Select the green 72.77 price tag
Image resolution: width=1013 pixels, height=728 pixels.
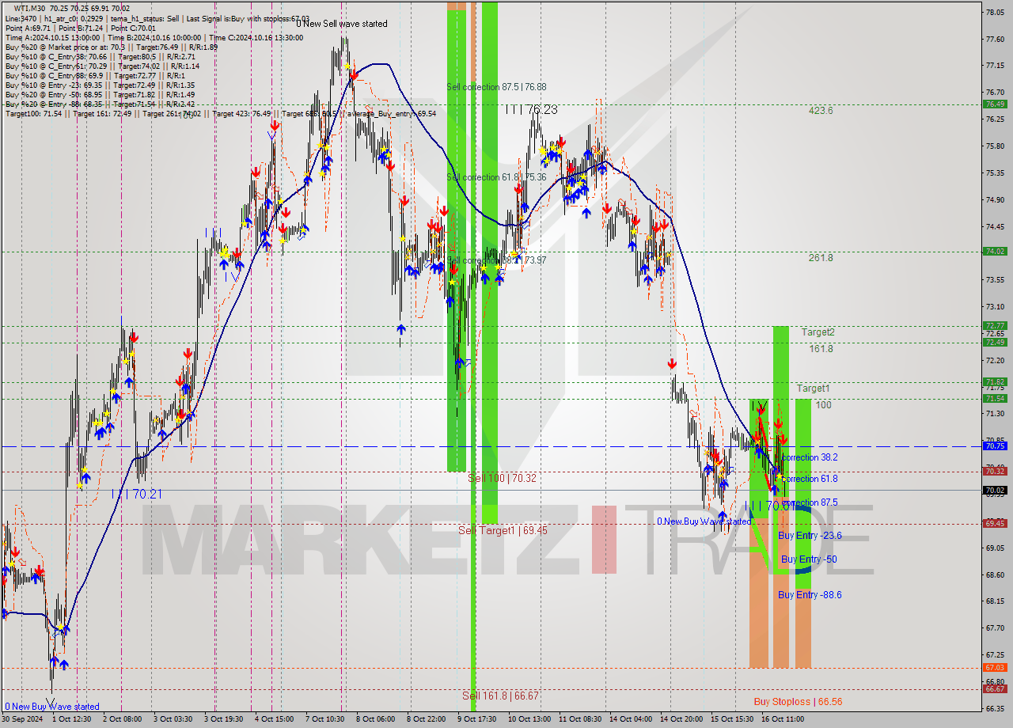coord(995,325)
